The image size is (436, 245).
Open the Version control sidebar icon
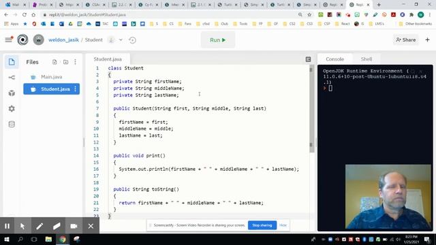pos(12,78)
